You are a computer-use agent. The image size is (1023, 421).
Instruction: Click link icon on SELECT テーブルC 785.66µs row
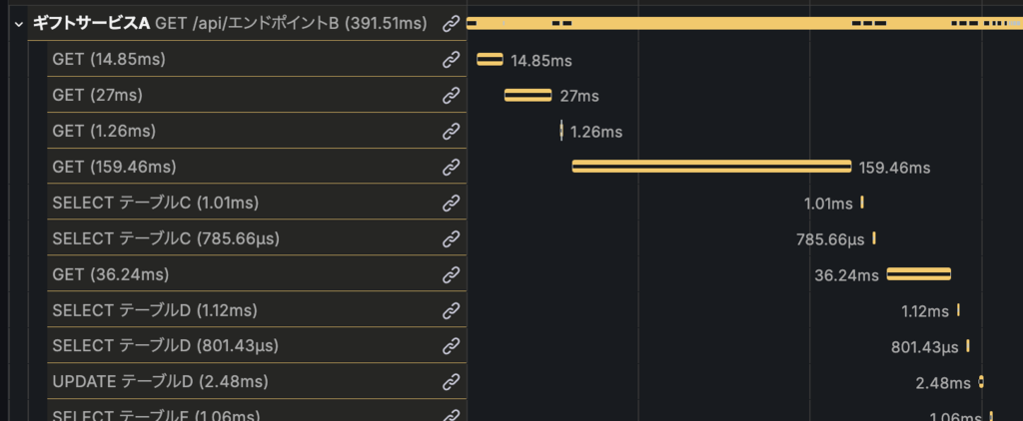click(452, 238)
